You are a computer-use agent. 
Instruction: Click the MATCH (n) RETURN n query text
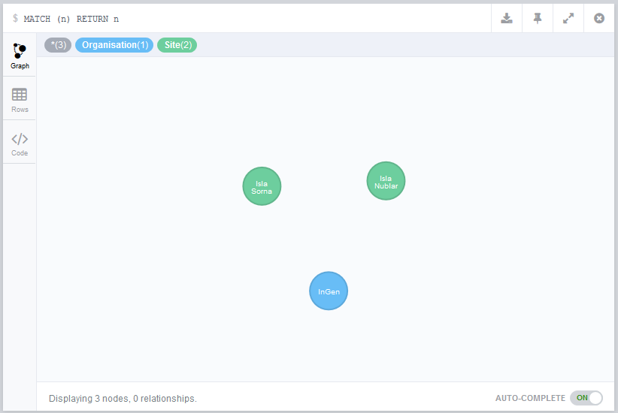[71, 19]
